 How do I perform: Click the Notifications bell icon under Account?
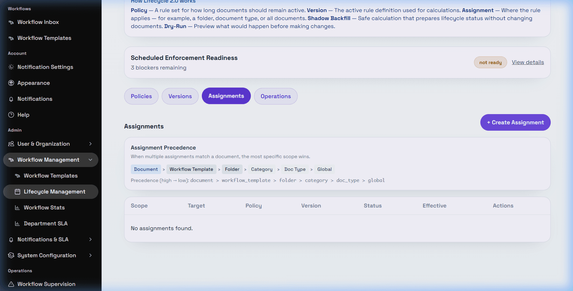(x=11, y=99)
